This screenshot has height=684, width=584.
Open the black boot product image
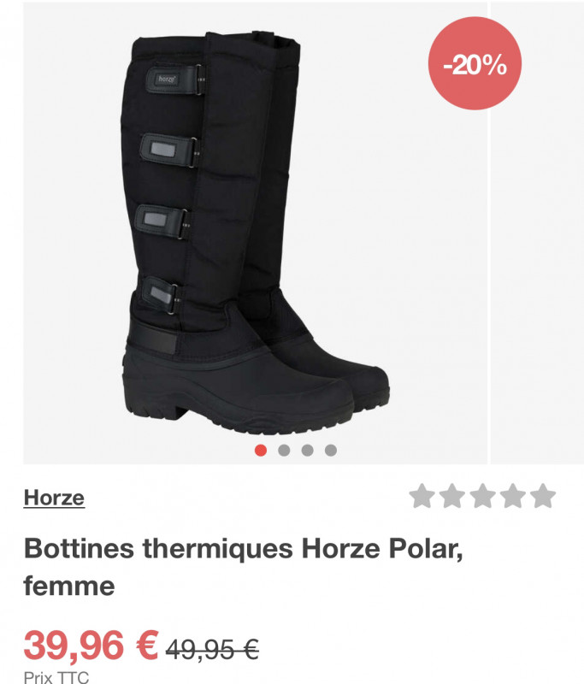255,233
